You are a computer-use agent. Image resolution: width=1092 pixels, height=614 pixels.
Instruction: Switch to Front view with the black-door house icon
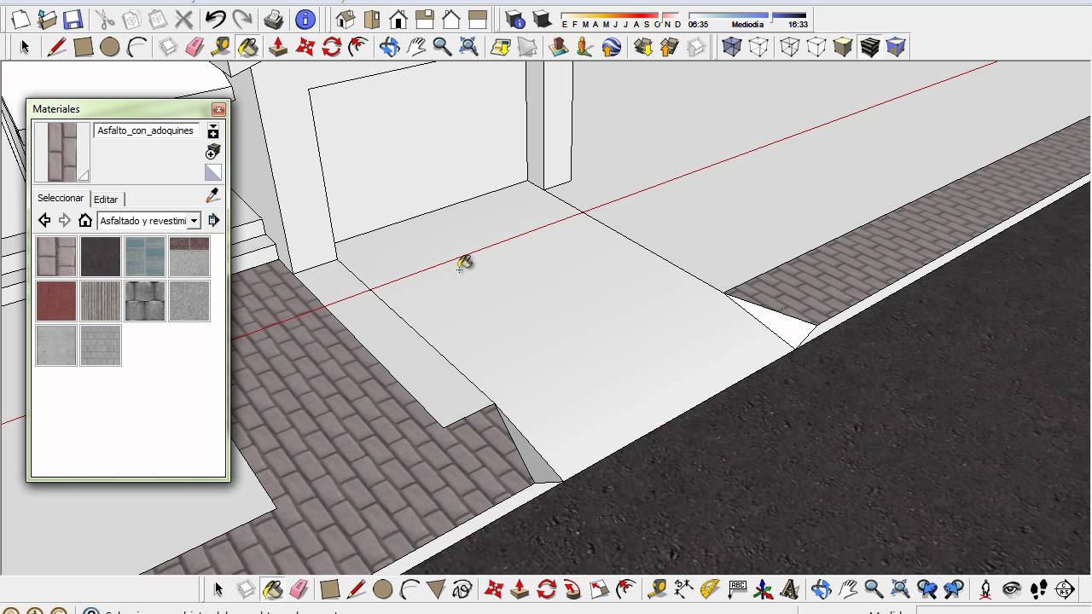pos(398,19)
